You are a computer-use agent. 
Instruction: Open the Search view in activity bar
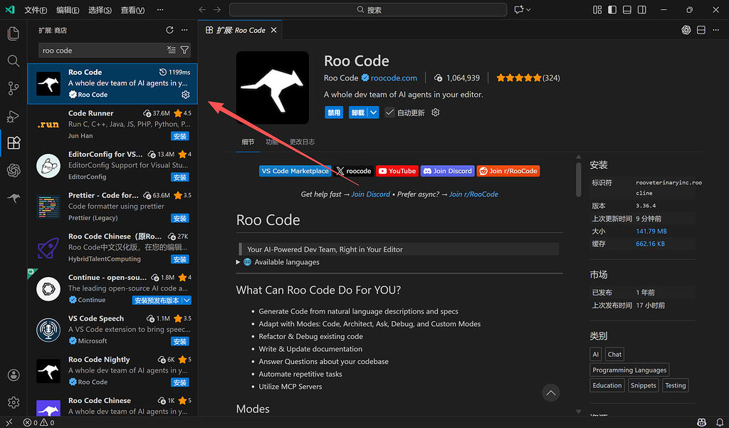point(14,61)
